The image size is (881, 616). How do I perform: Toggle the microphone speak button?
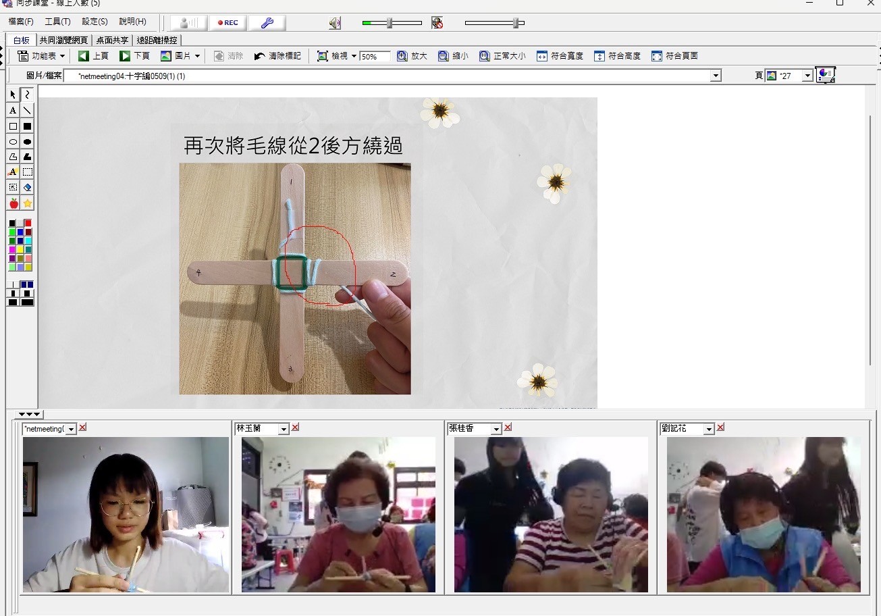tap(188, 23)
